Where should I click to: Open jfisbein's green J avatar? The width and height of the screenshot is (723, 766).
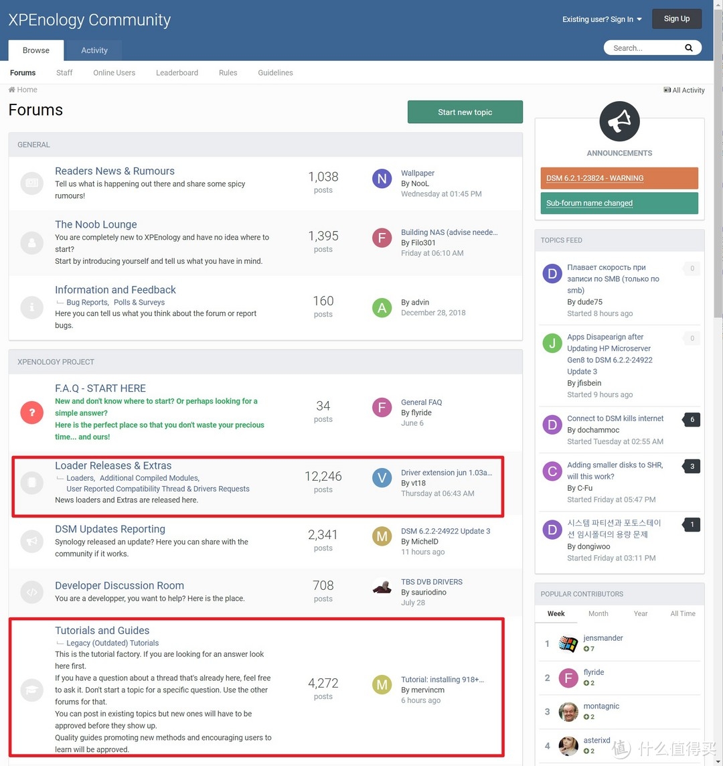tap(552, 343)
